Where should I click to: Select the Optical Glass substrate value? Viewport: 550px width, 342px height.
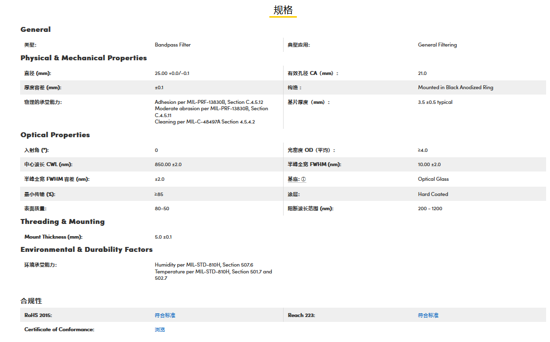click(x=433, y=179)
